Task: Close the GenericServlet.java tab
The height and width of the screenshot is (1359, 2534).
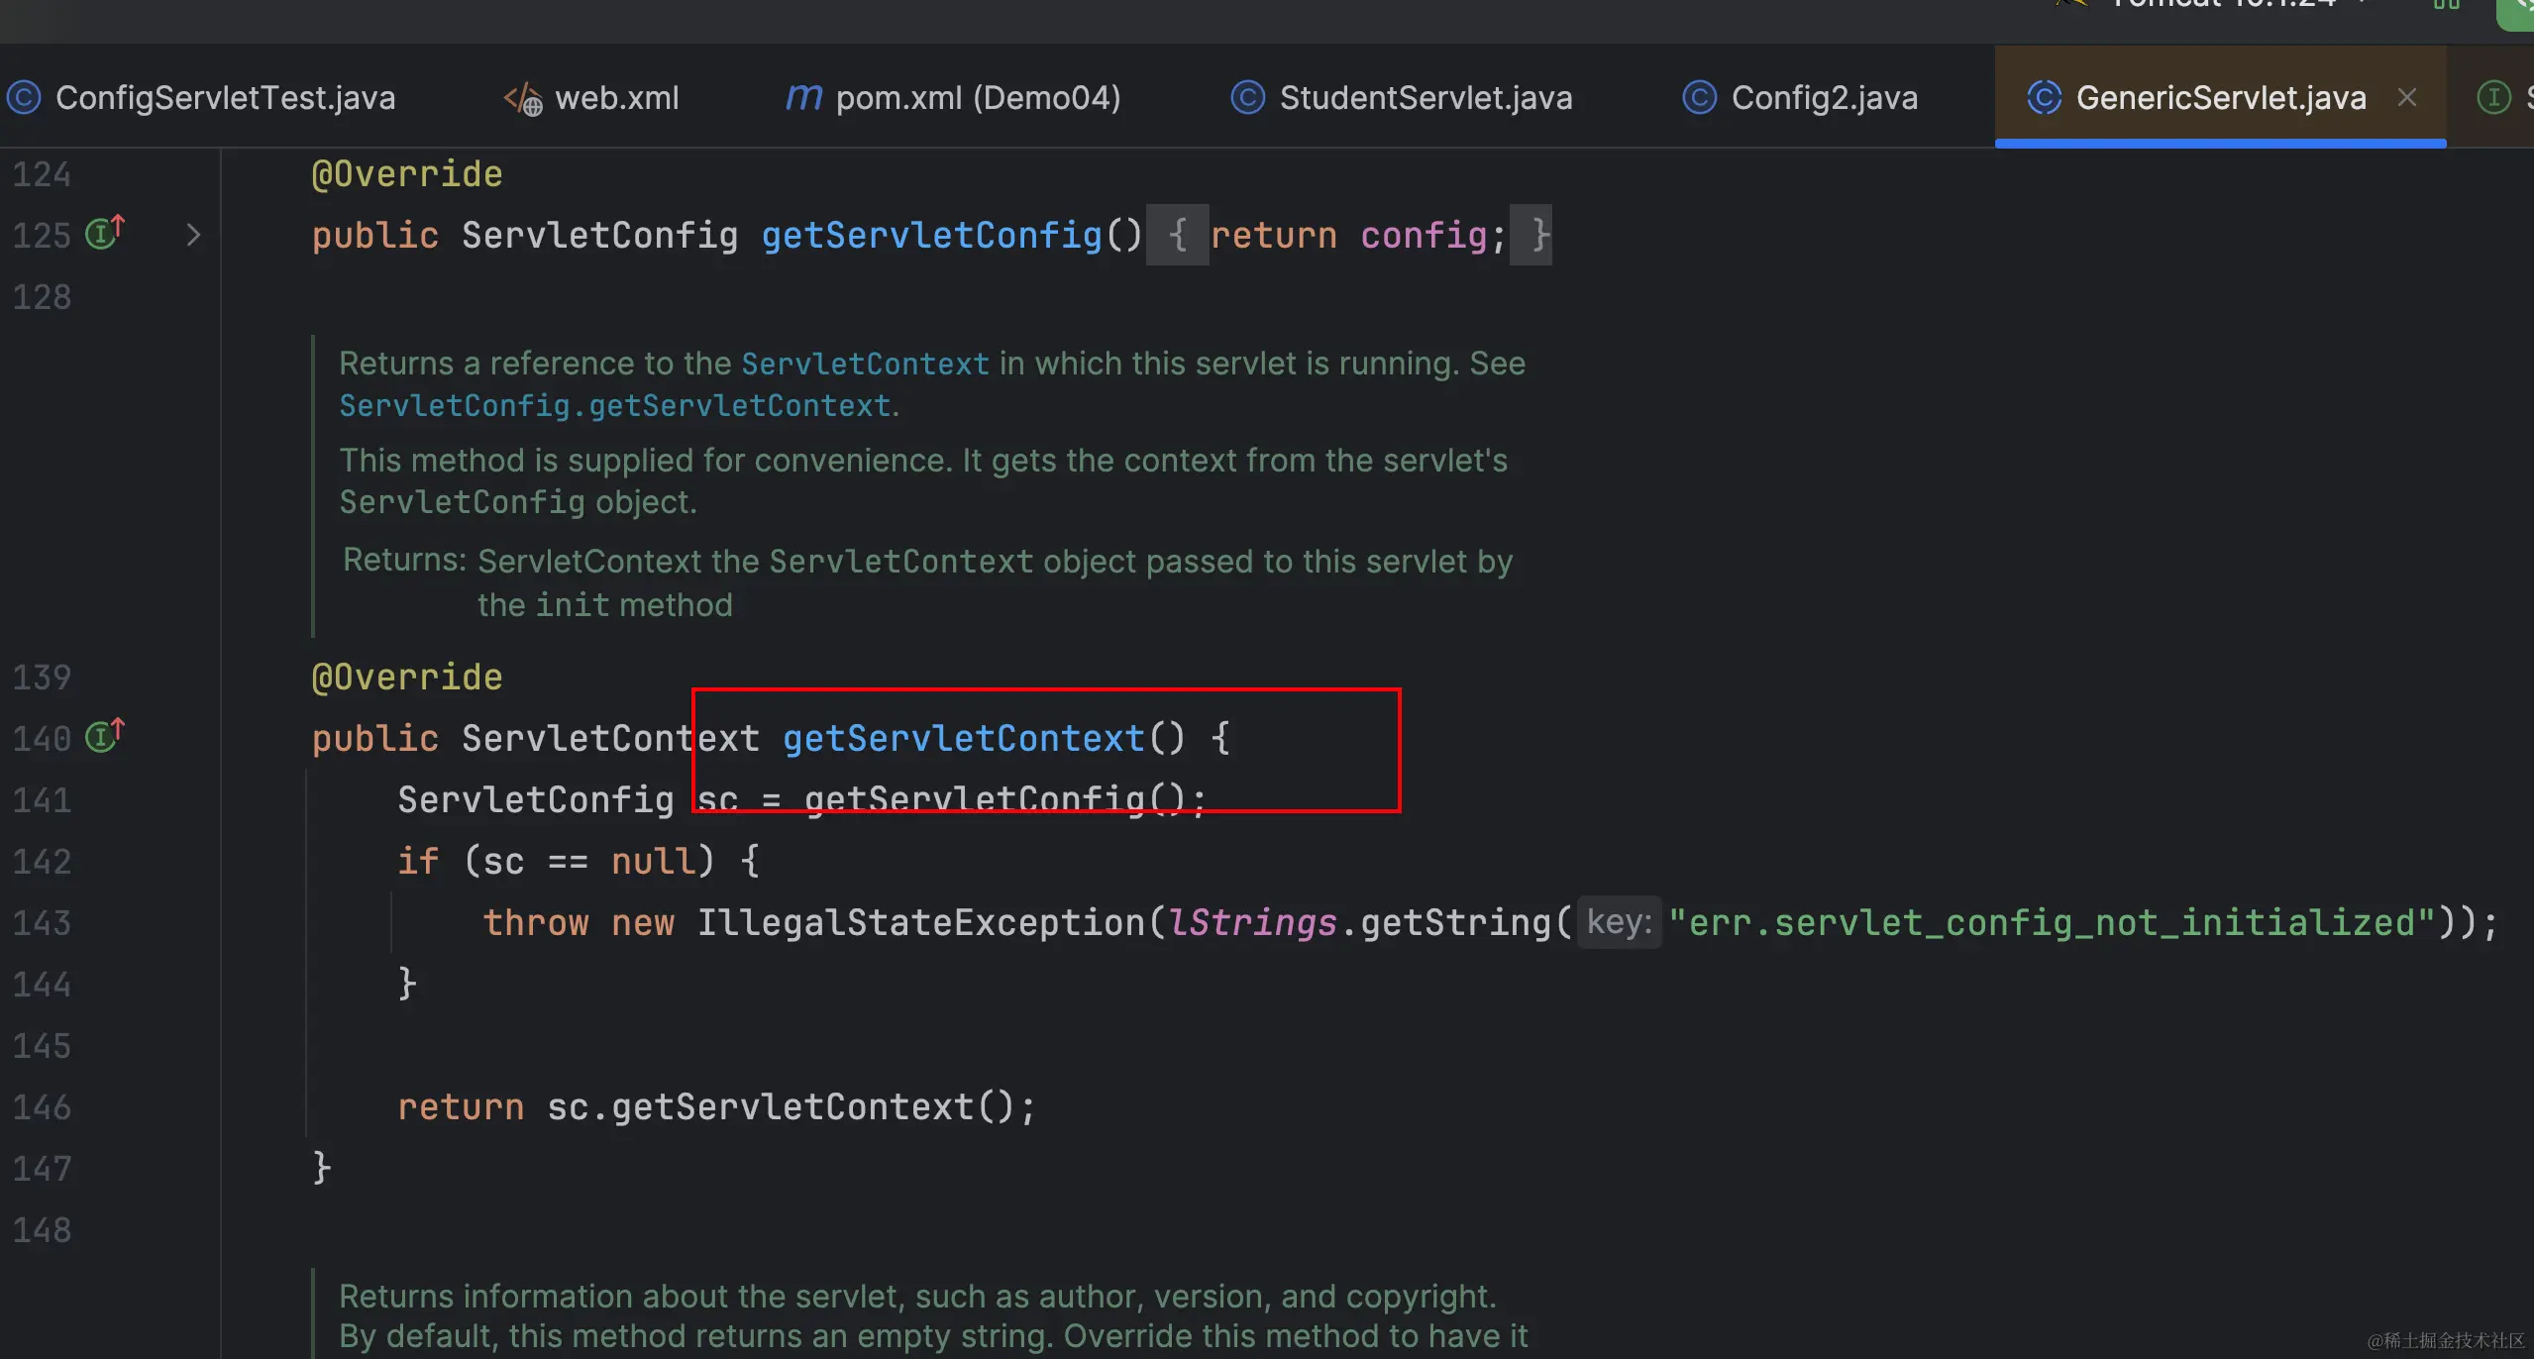Action: pos(2407,98)
